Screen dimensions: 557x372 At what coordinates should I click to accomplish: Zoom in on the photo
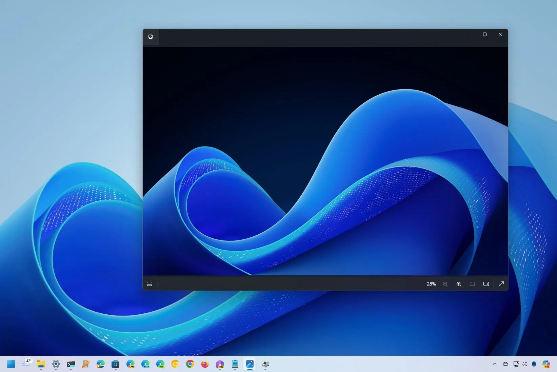tap(459, 284)
